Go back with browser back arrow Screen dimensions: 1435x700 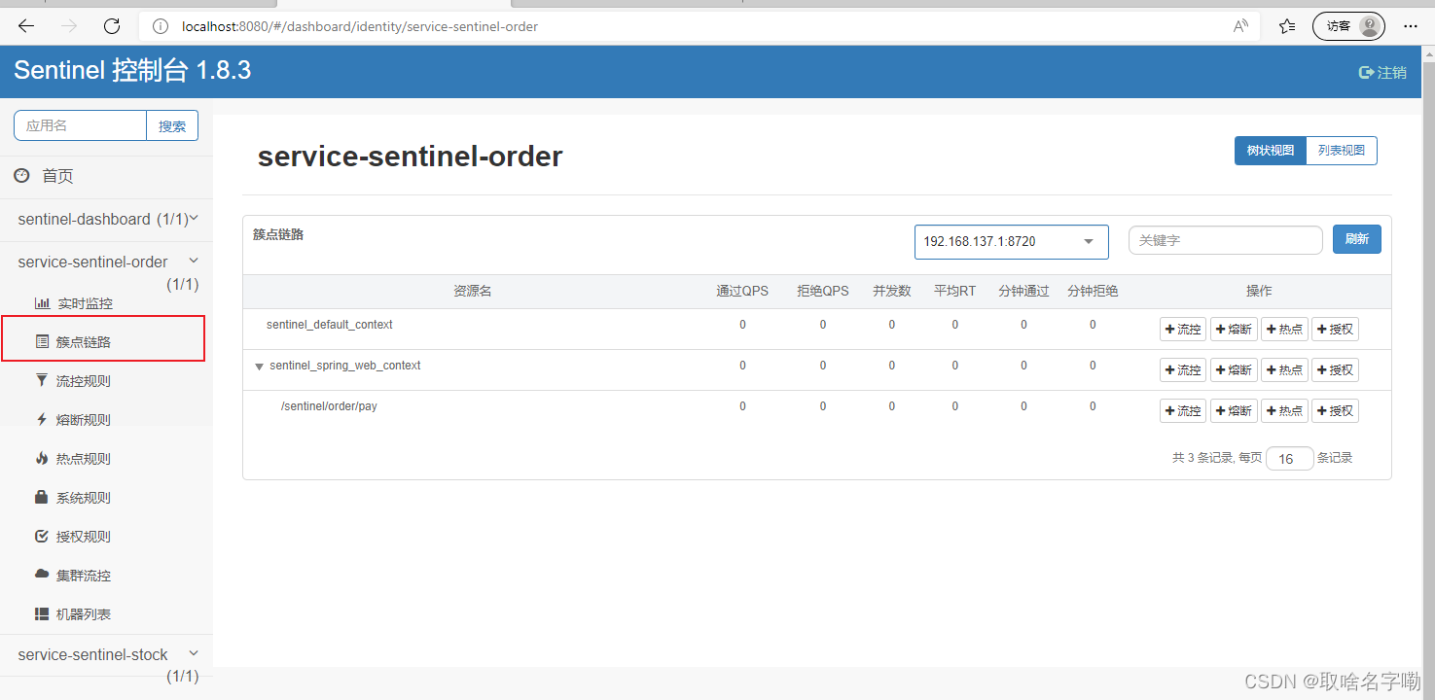coord(26,26)
